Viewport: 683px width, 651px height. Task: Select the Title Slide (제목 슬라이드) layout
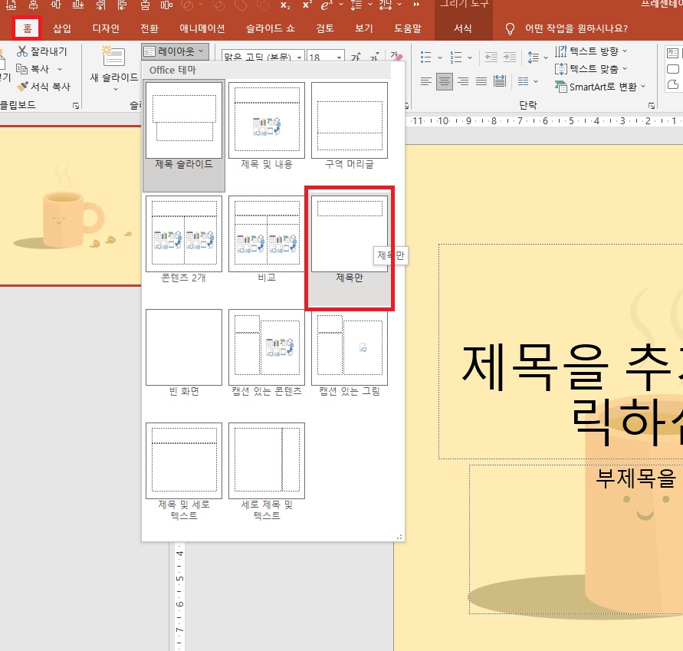[184, 136]
